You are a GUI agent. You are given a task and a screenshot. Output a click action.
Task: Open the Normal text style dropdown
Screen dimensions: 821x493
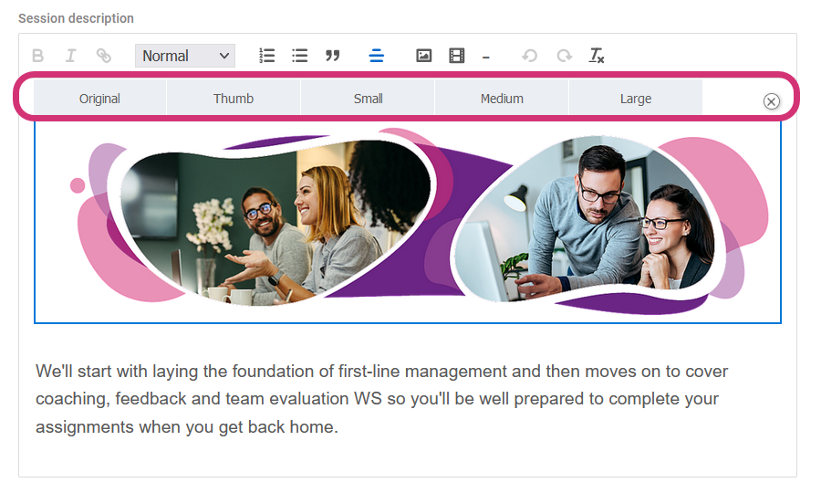pos(185,56)
